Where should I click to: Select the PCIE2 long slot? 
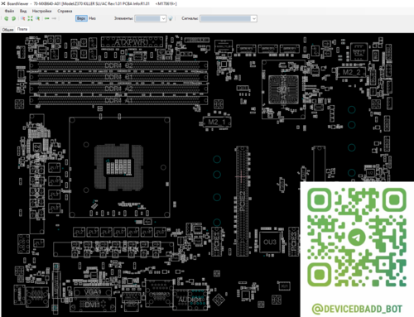point(242,201)
